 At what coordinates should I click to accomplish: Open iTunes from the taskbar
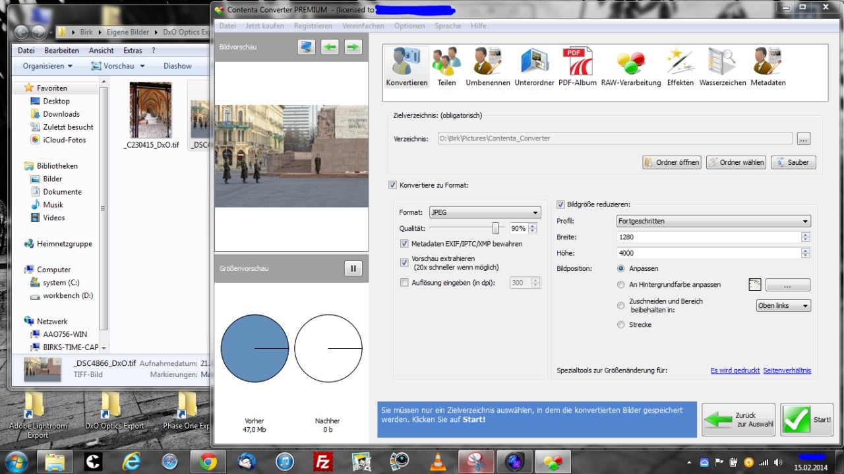point(285,461)
